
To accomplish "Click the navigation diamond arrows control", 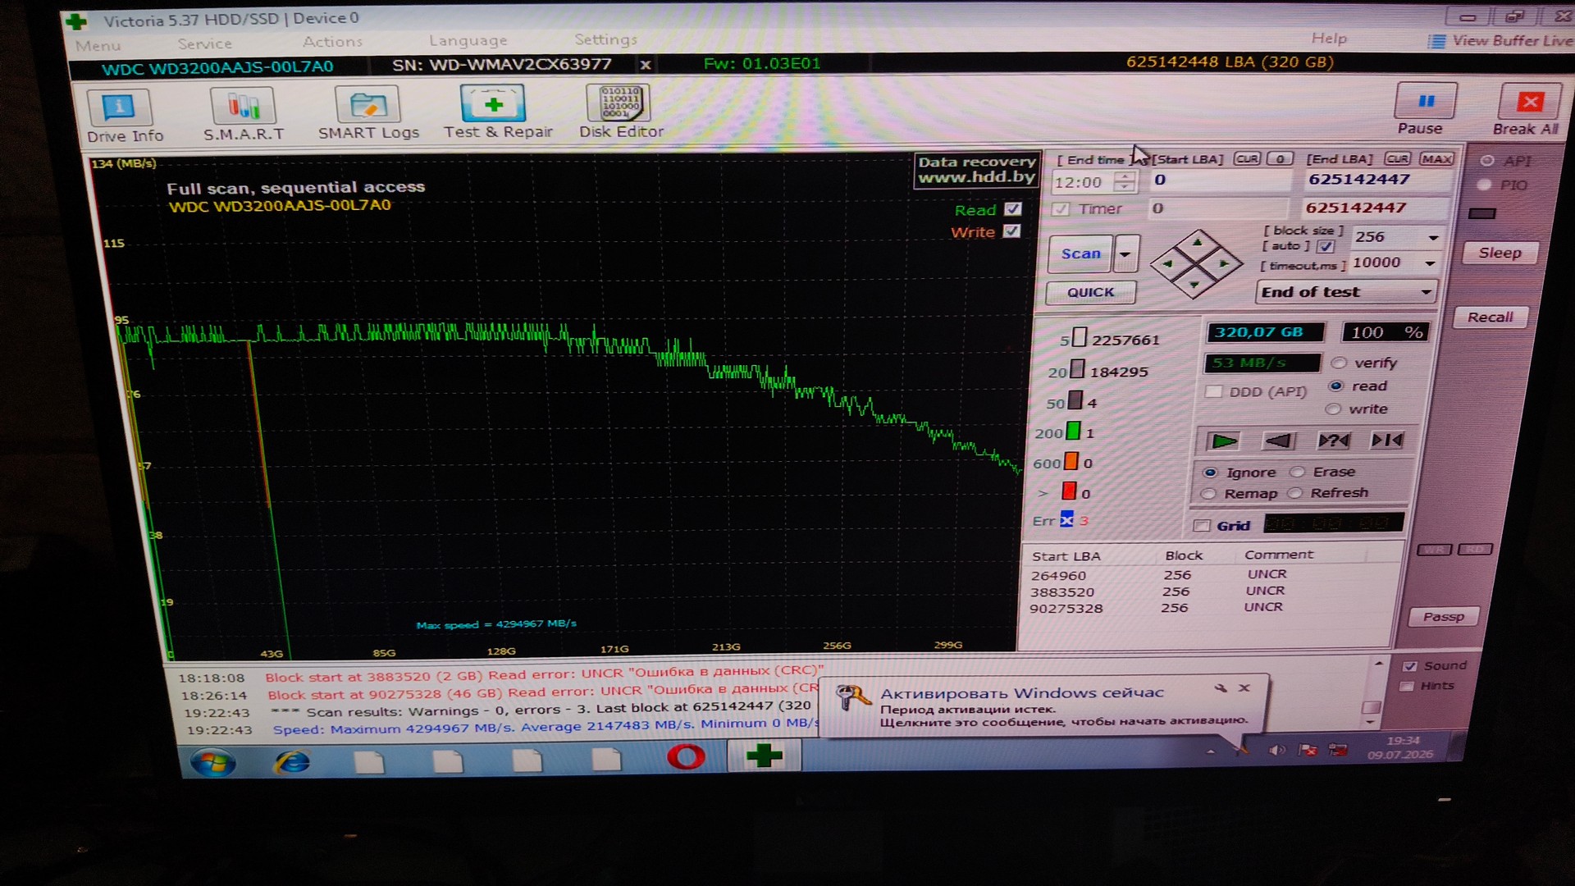I will [x=1196, y=263].
